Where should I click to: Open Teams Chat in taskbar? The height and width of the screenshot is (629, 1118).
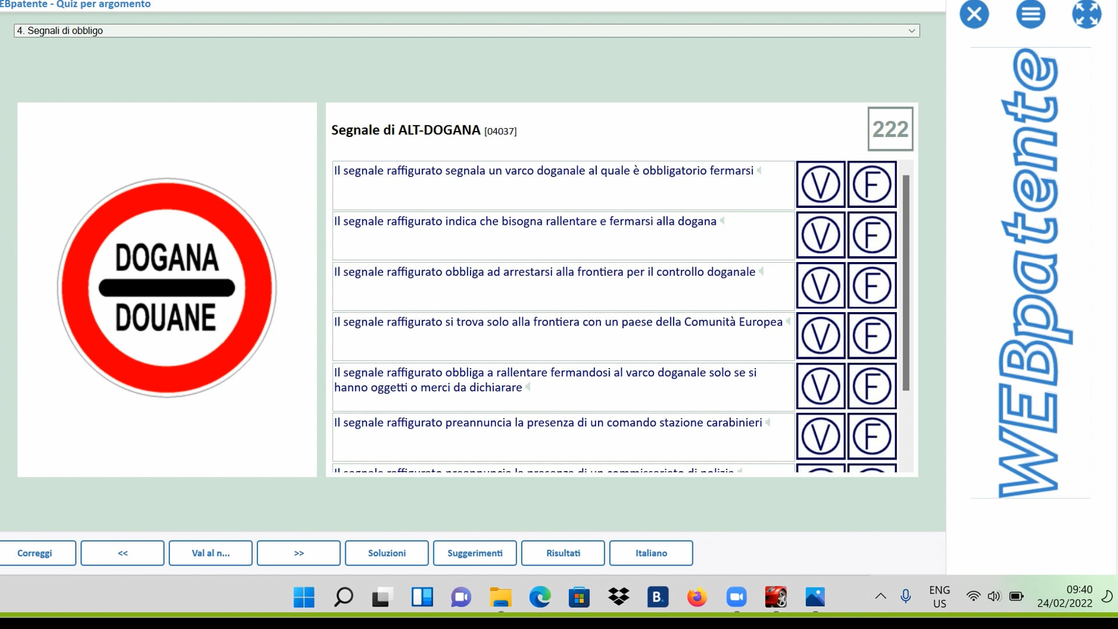tap(461, 597)
